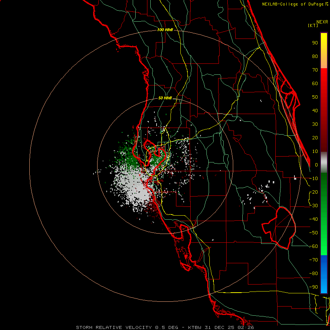Click the positive 10 scale value
Screen dimensions: 330x330
(315, 151)
